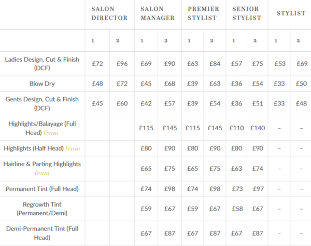Select the £145 Salon Manager balayage price

(x=169, y=128)
